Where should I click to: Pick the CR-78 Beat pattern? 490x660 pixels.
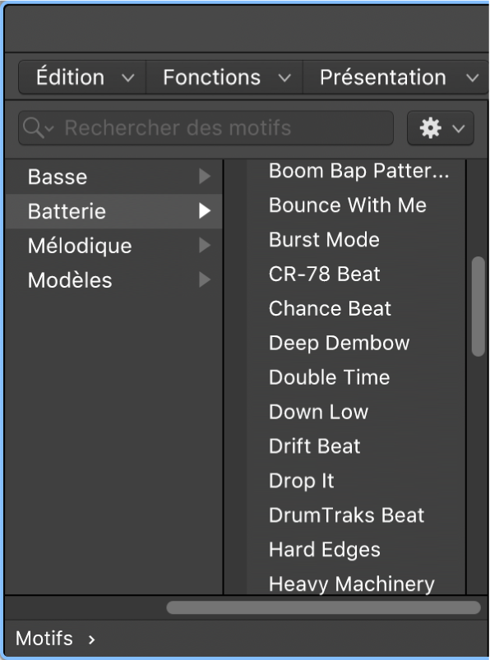click(325, 274)
